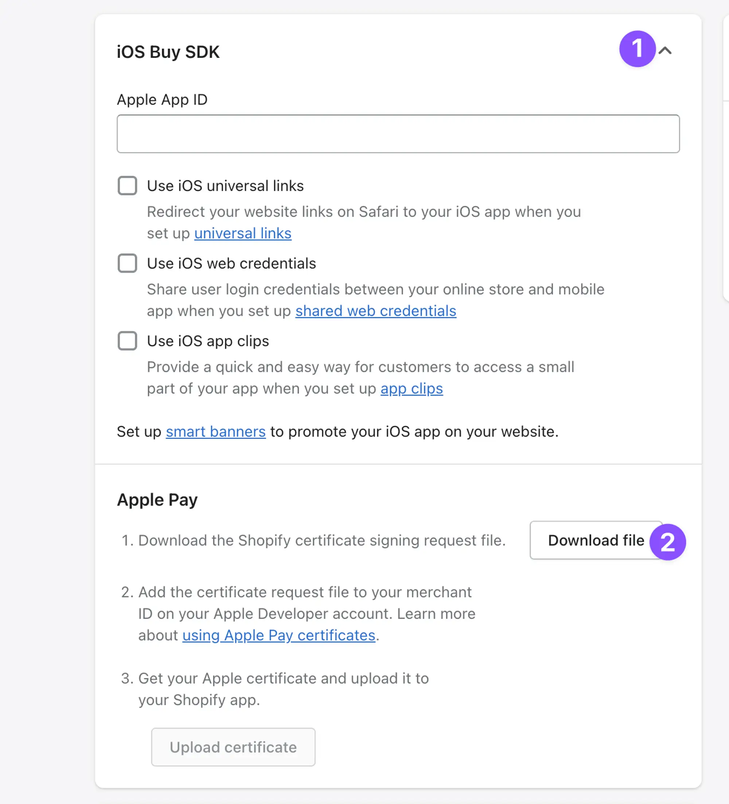Click the Apple Pay section heading

click(x=157, y=500)
